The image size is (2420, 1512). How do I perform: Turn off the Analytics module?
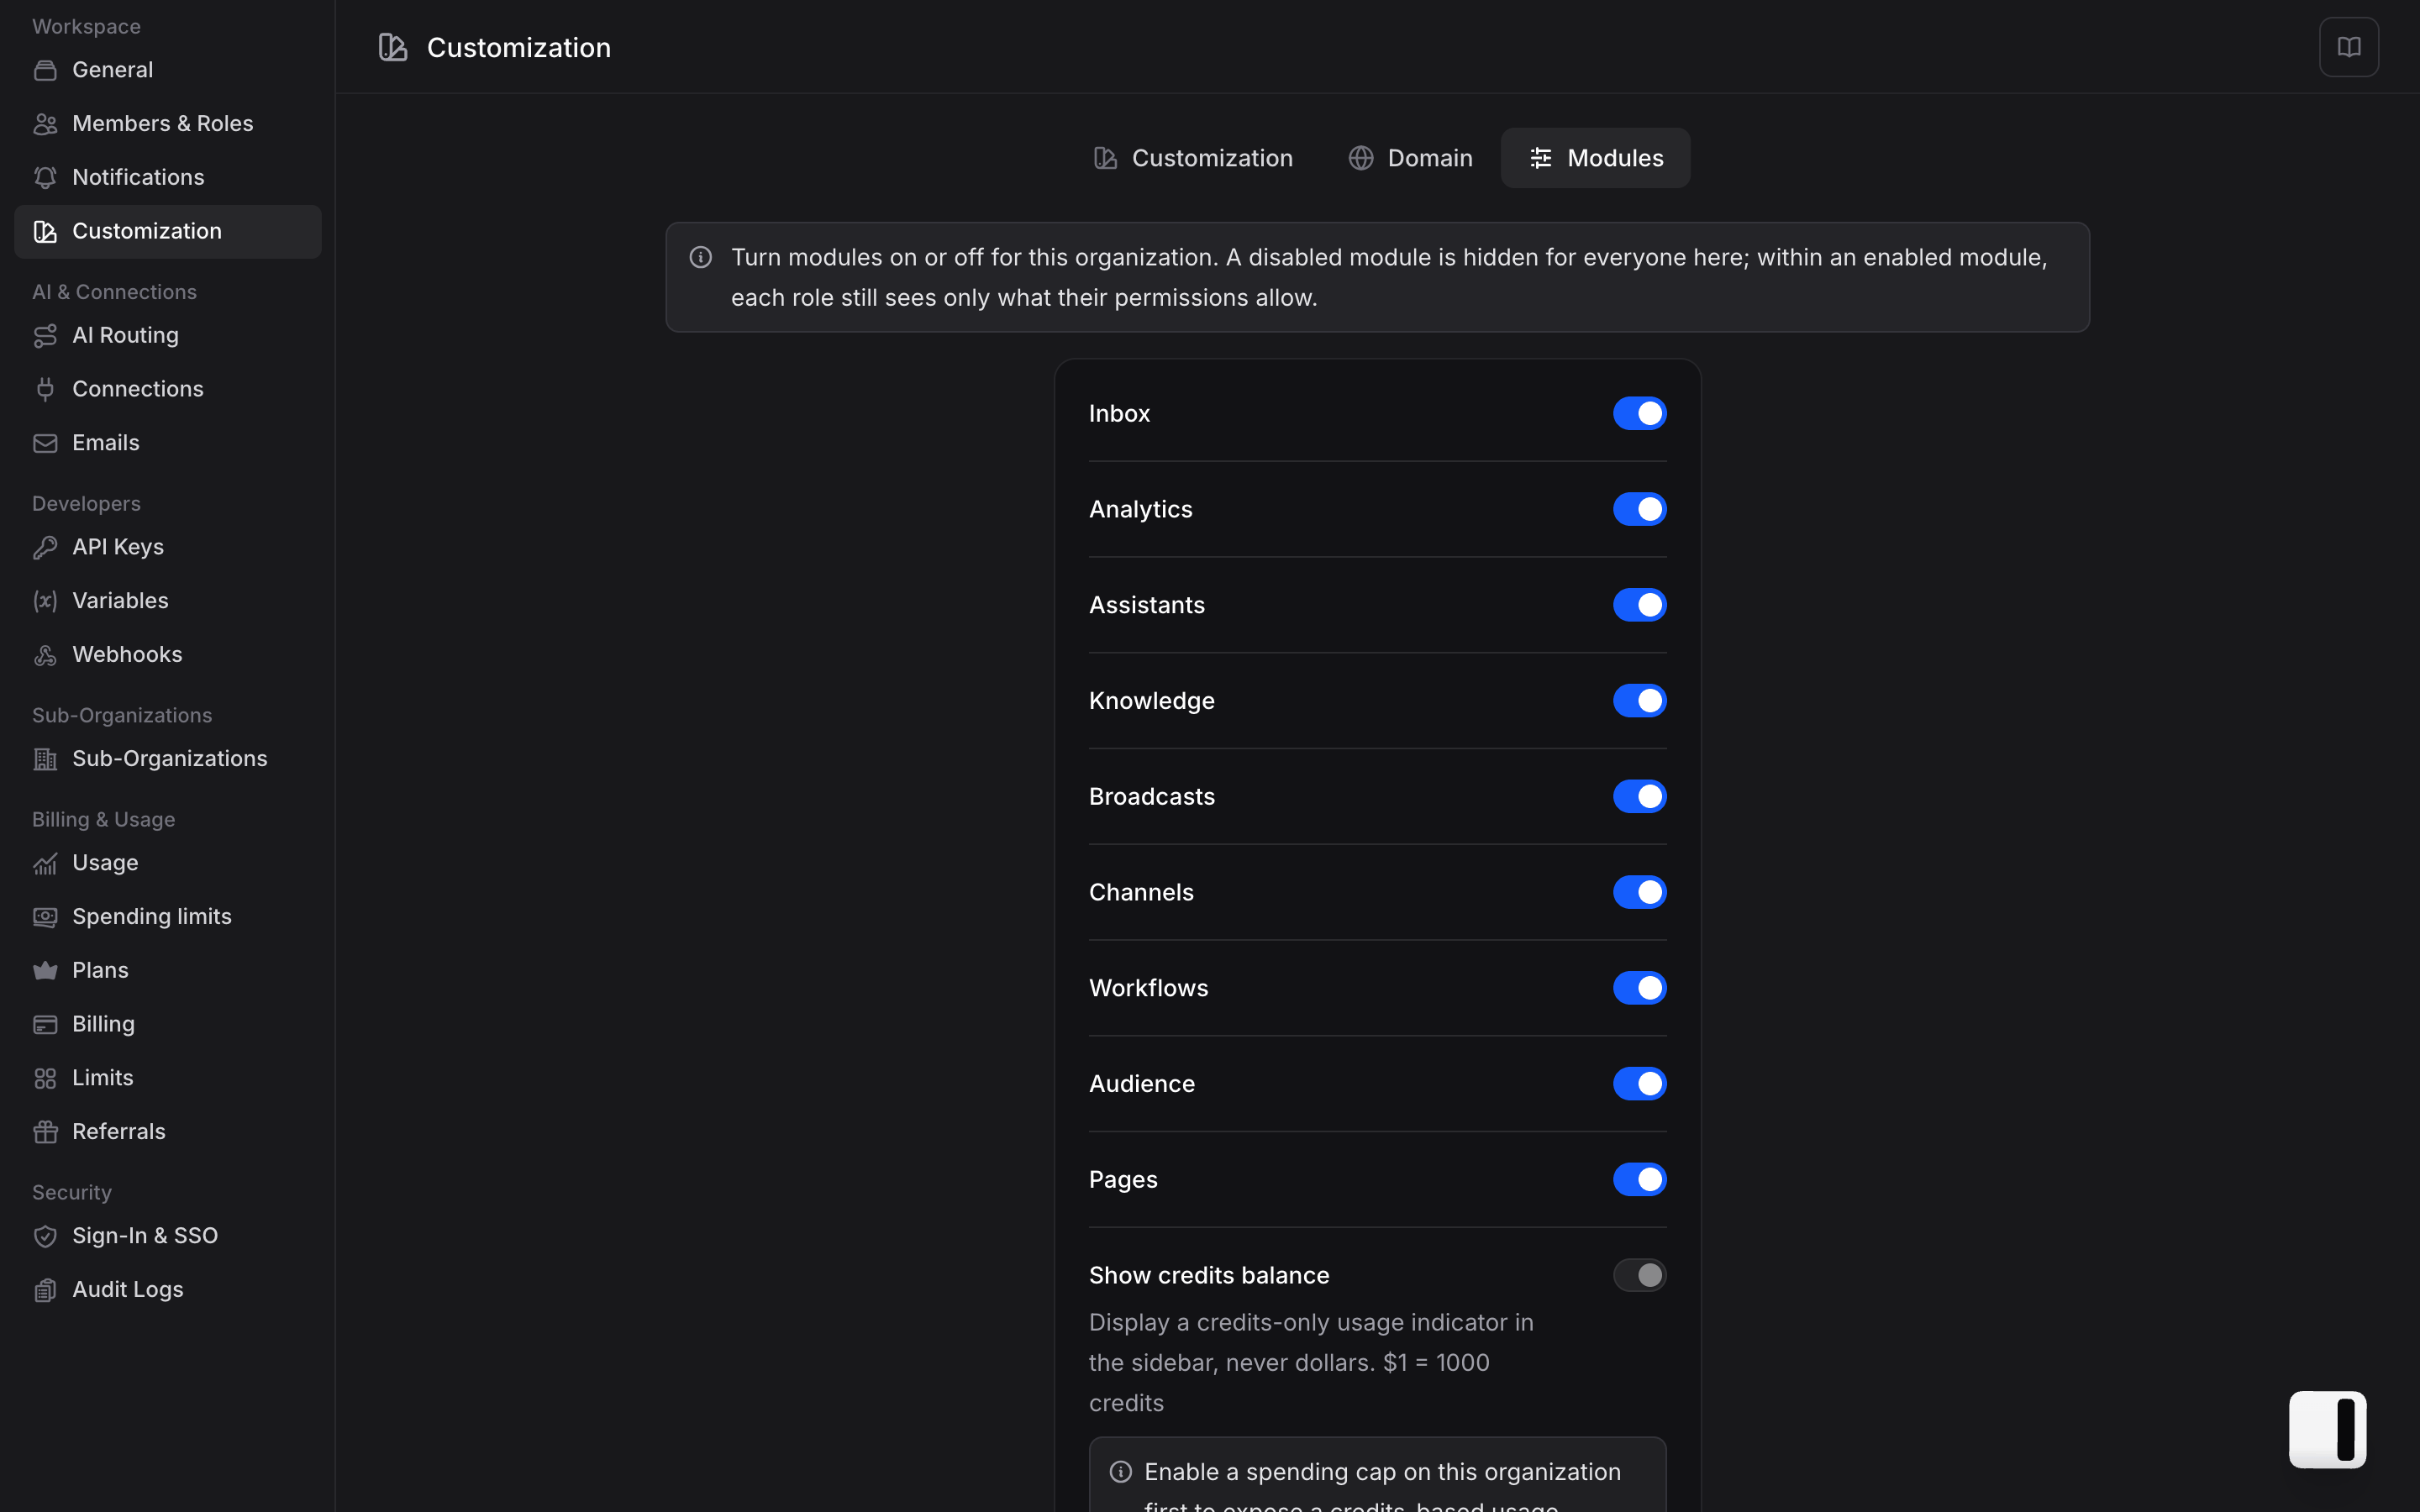tap(1639, 509)
